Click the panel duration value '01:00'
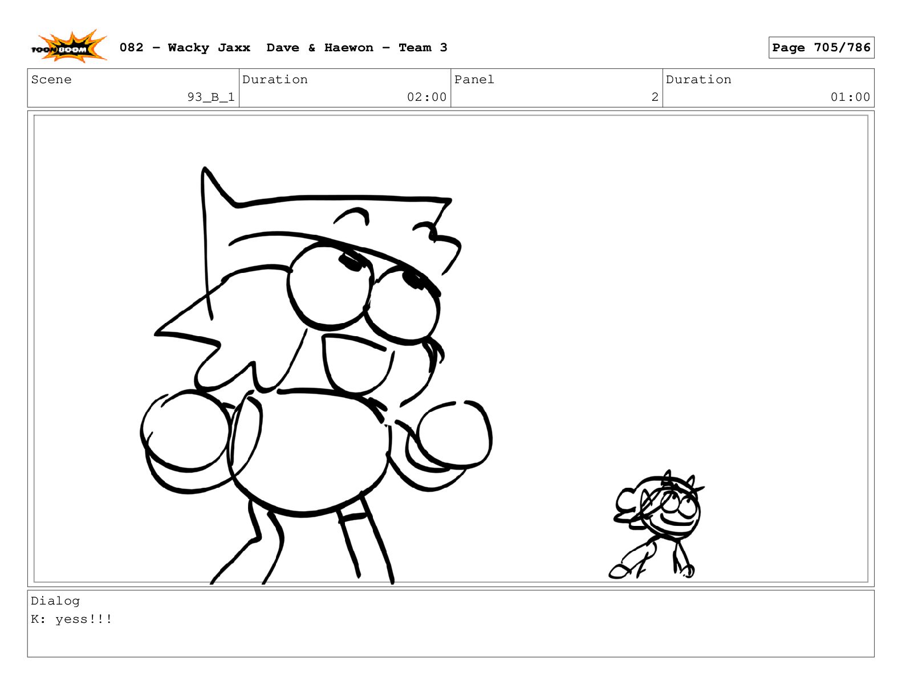 850,97
